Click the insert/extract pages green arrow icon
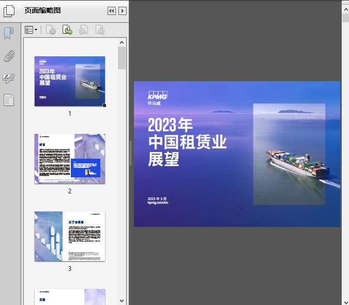This screenshot has width=349, height=305. [x=67, y=30]
